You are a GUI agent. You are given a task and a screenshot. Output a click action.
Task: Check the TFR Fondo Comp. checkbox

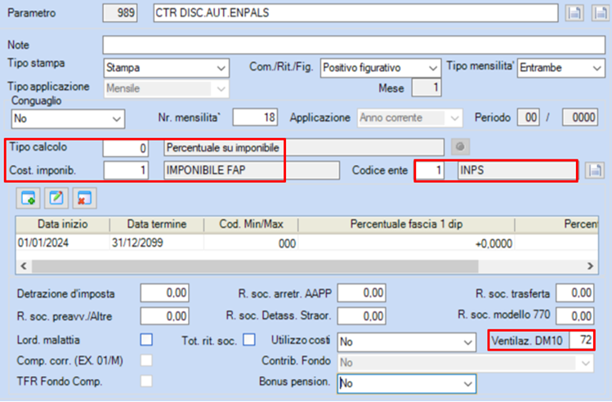coord(146,381)
